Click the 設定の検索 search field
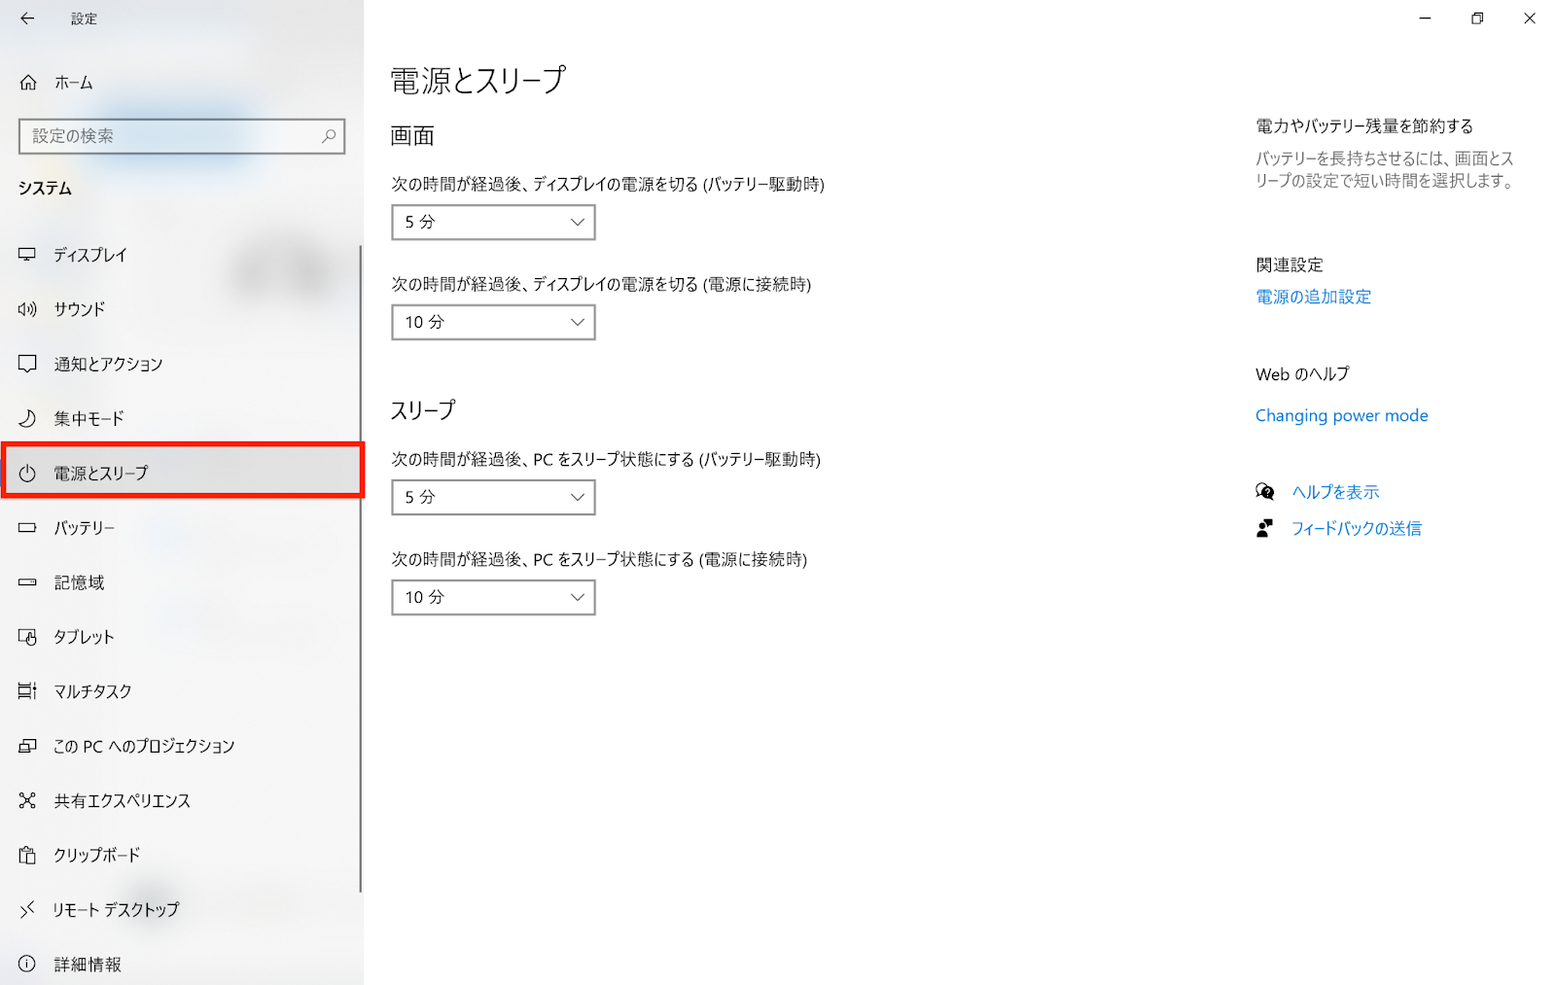Image resolution: width=1556 pixels, height=985 pixels. click(182, 136)
